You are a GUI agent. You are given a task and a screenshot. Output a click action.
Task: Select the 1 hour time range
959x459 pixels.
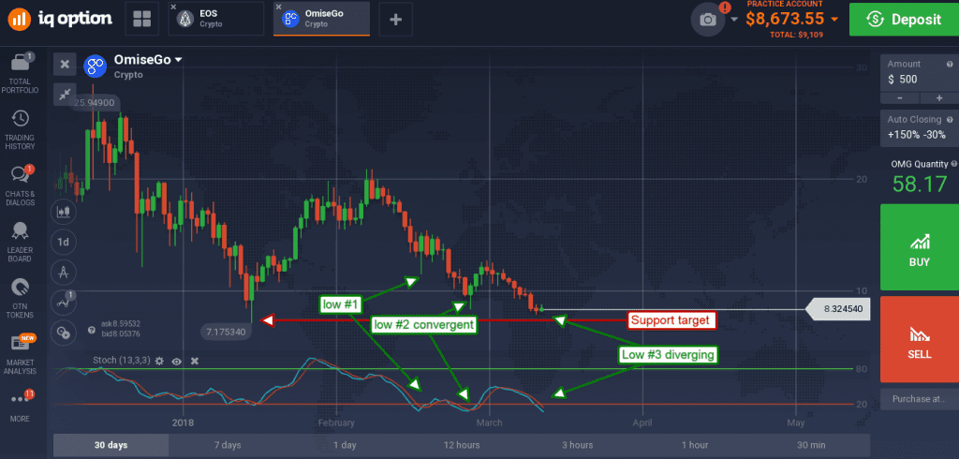pyautogui.click(x=695, y=445)
